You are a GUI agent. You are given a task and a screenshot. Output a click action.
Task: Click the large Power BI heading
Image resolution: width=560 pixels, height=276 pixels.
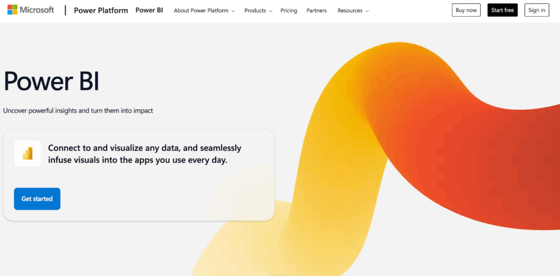(x=51, y=81)
